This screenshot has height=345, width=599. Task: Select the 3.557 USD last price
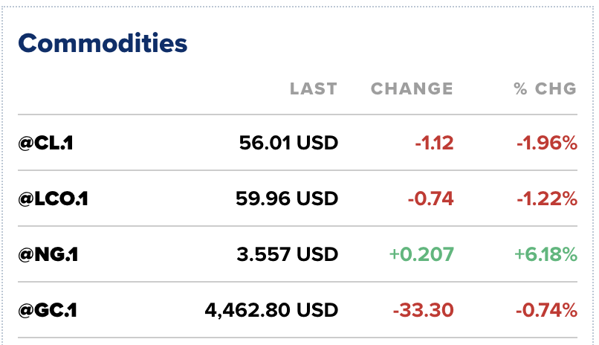click(288, 254)
